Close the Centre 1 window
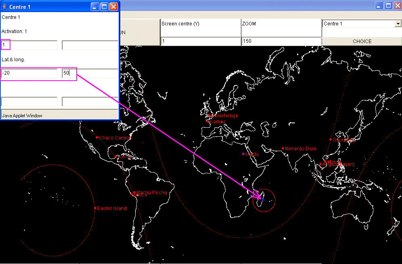402x264 pixels. pyautogui.click(x=113, y=6)
